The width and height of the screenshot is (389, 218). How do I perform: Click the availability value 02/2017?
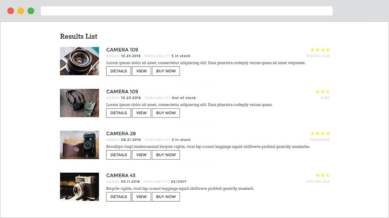coord(179,182)
